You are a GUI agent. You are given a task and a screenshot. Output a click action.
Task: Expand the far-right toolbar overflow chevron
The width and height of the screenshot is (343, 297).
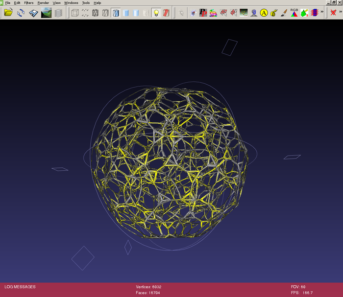tap(340, 13)
